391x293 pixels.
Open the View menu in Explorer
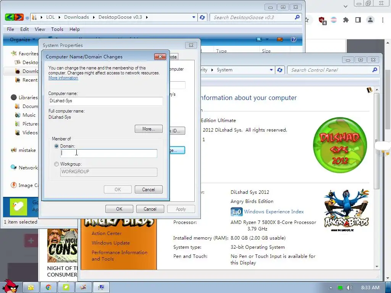pos(40,29)
